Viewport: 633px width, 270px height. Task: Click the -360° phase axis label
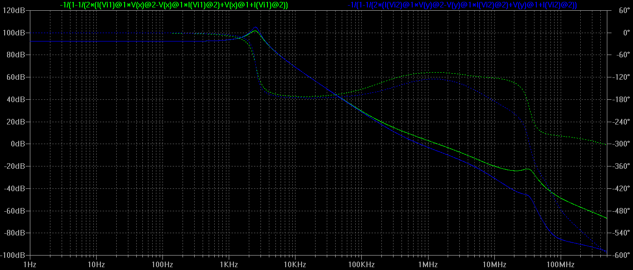click(621, 166)
